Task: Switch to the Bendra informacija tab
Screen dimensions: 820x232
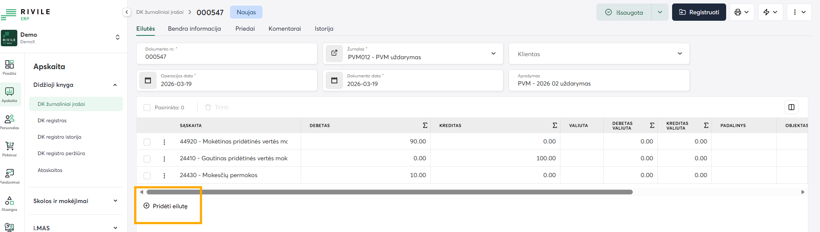Action: pos(194,29)
